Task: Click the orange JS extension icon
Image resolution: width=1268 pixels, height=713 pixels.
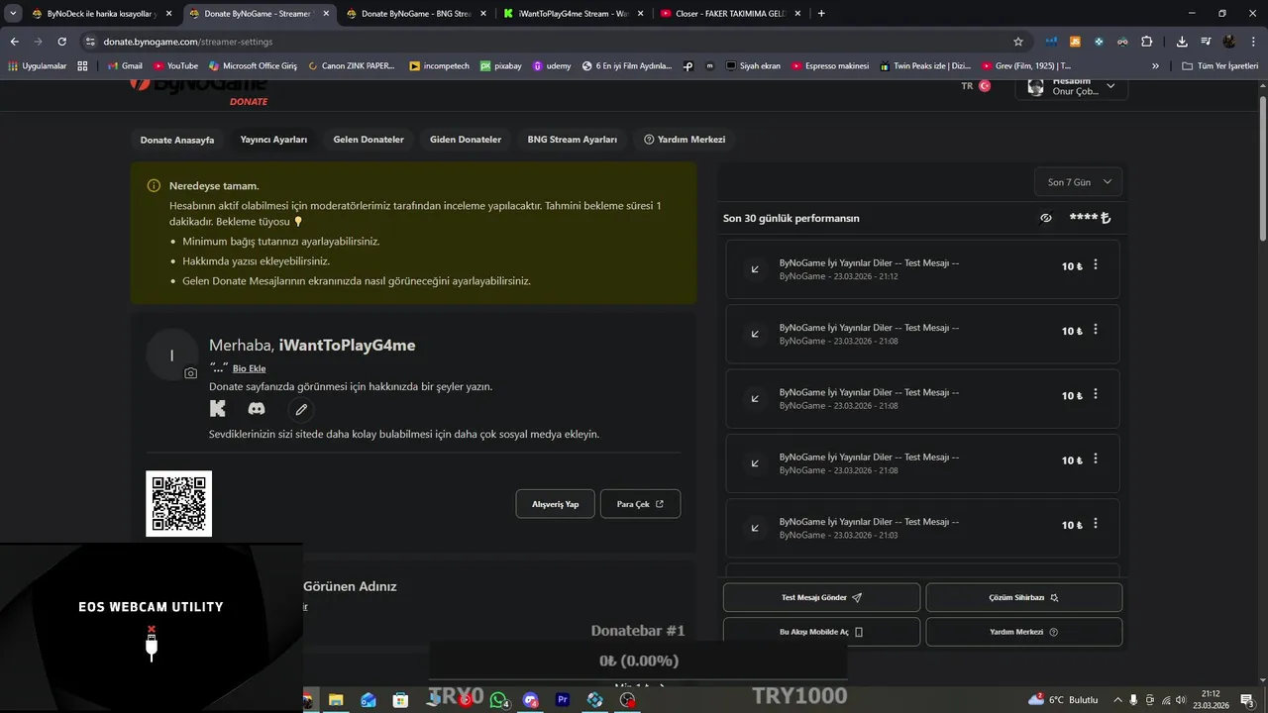Action: tap(1075, 42)
